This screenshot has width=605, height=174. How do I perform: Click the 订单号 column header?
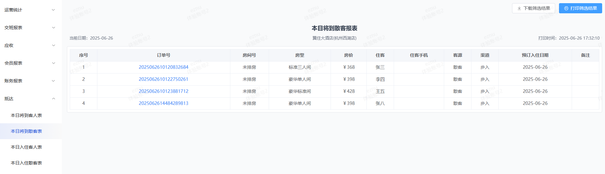163,55
